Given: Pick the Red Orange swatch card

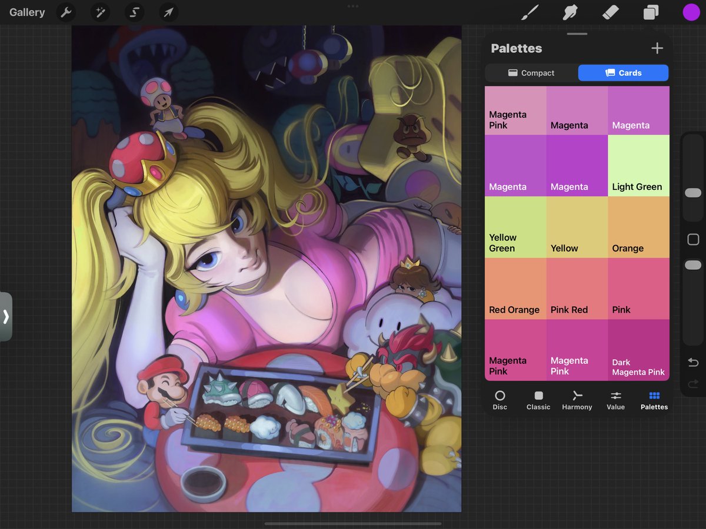Looking at the screenshot, I should pos(515,289).
